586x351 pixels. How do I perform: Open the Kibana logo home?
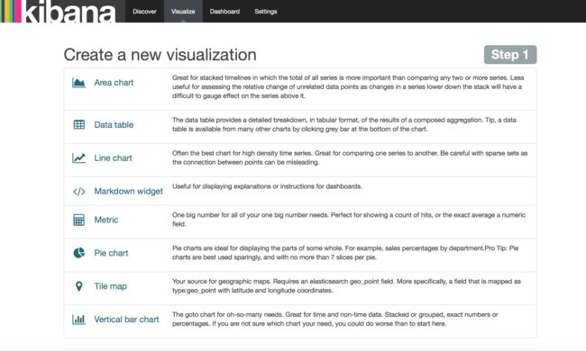(58, 11)
